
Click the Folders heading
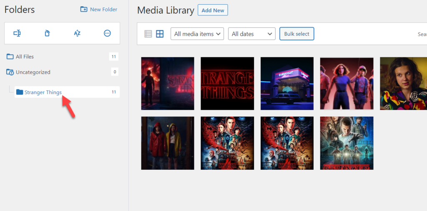point(20,10)
